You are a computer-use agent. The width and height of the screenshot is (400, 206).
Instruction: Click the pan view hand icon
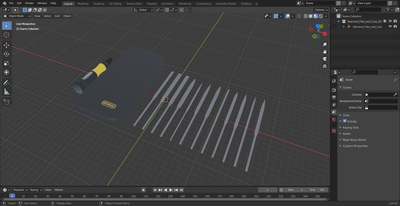[x=324, y=52]
